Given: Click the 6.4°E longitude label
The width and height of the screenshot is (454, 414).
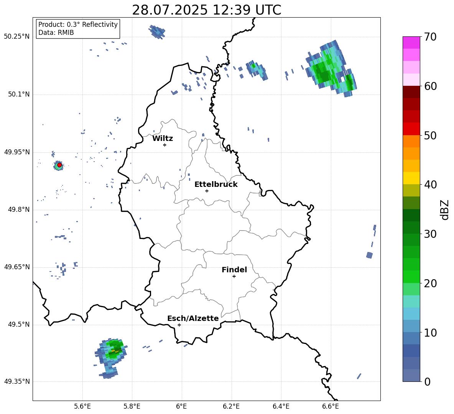Looking at the screenshot, I should tap(281, 406).
